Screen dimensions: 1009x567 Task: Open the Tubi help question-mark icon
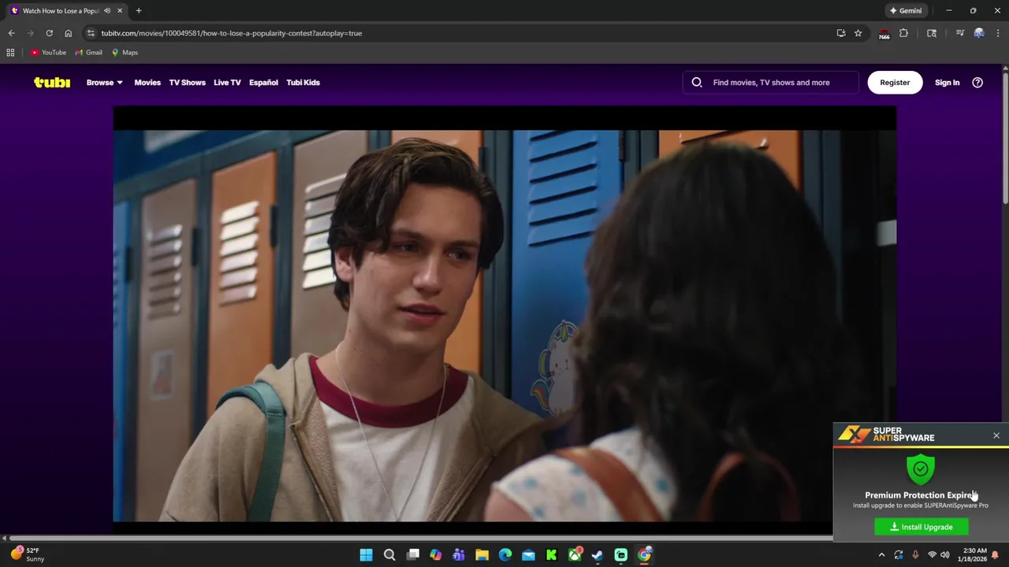tap(977, 82)
